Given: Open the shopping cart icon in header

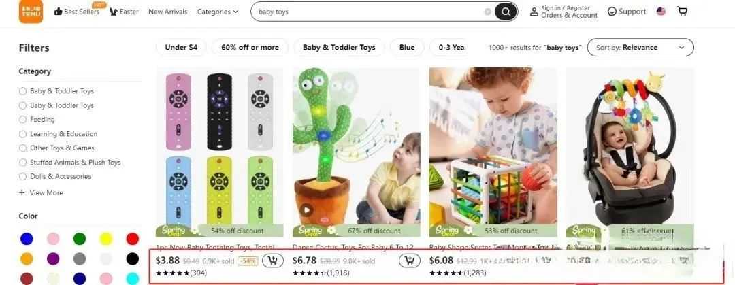Looking at the screenshot, I should pos(682,12).
